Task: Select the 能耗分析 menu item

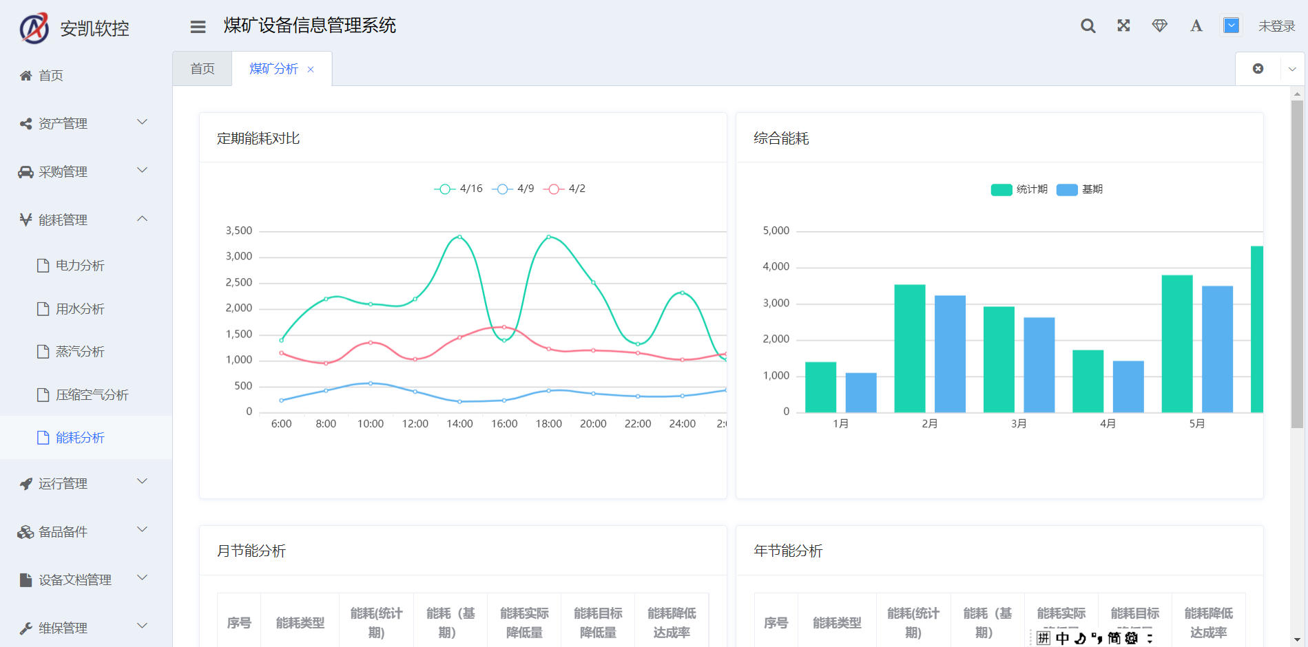Action: click(86, 438)
